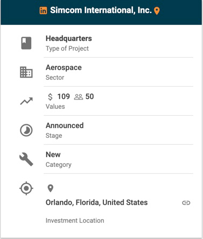Click the bookmark icon for Type of Project
Viewport: 203px width, 239px height.
tap(26, 43)
